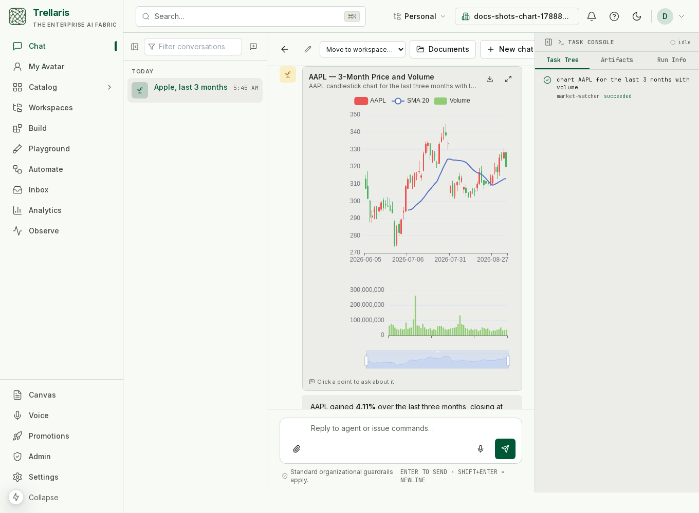Open the Personal workspace dropdown
This screenshot has width=699, height=513.
(x=419, y=16)
